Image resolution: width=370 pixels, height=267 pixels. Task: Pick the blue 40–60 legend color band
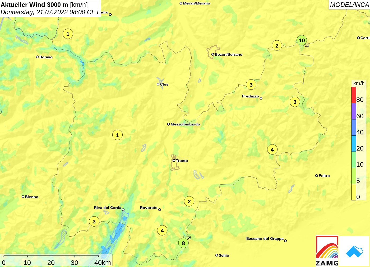tap(354, 128)
